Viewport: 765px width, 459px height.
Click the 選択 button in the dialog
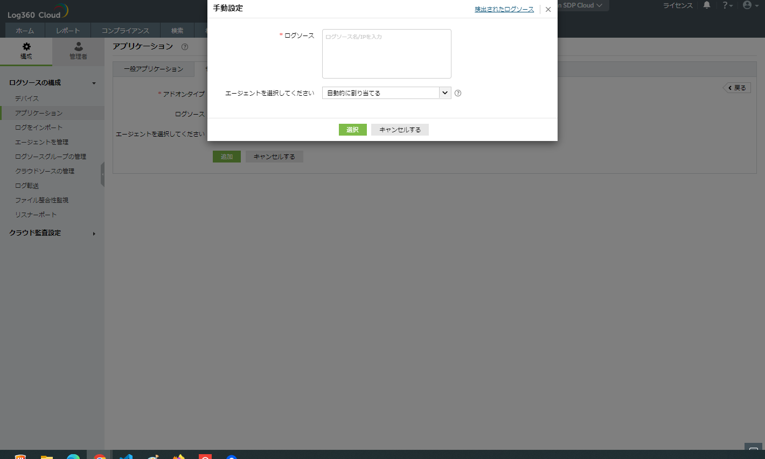352,130
